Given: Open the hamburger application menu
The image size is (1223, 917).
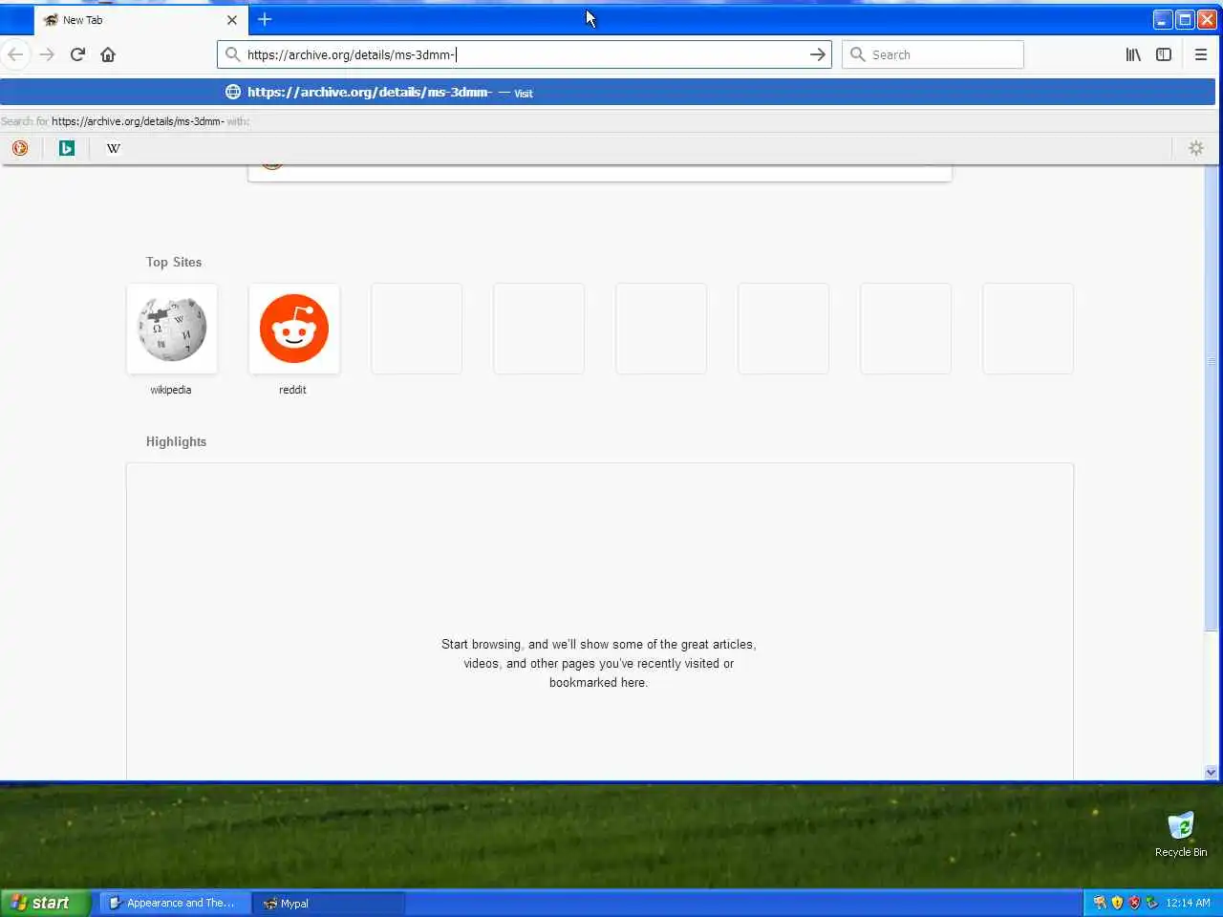Looking at the screenshot, I should pos(1201,54).
